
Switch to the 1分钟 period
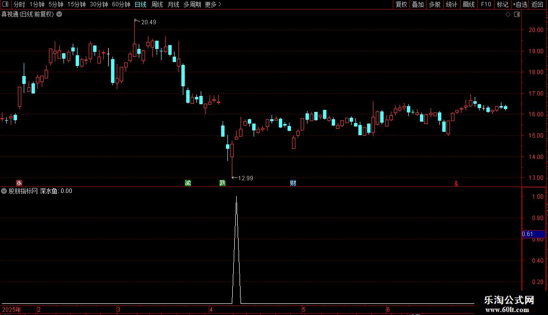(37, 4)
